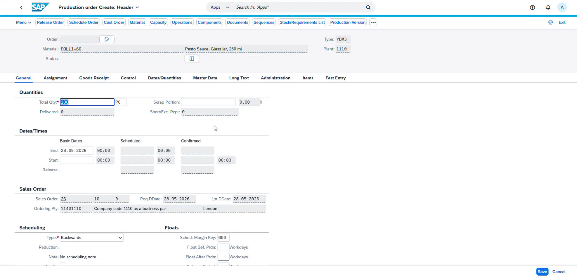Image resolution: width=577 pixels, height=277 pixels.
Task: Open the Menu dropdown
Action: tap(24, 23)
